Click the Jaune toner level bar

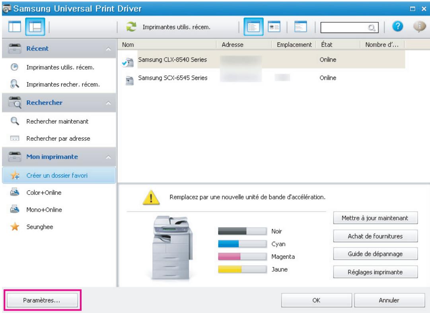pos(242,269)
